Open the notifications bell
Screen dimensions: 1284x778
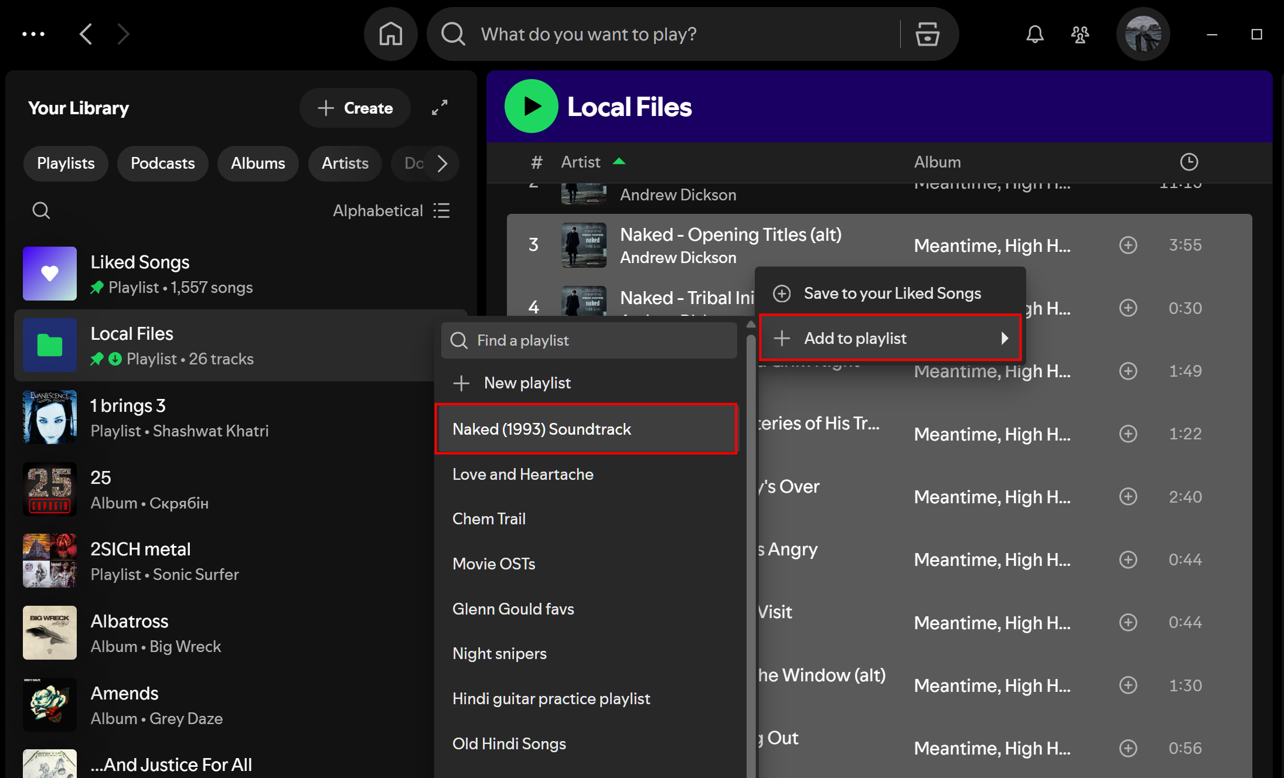1034,34
